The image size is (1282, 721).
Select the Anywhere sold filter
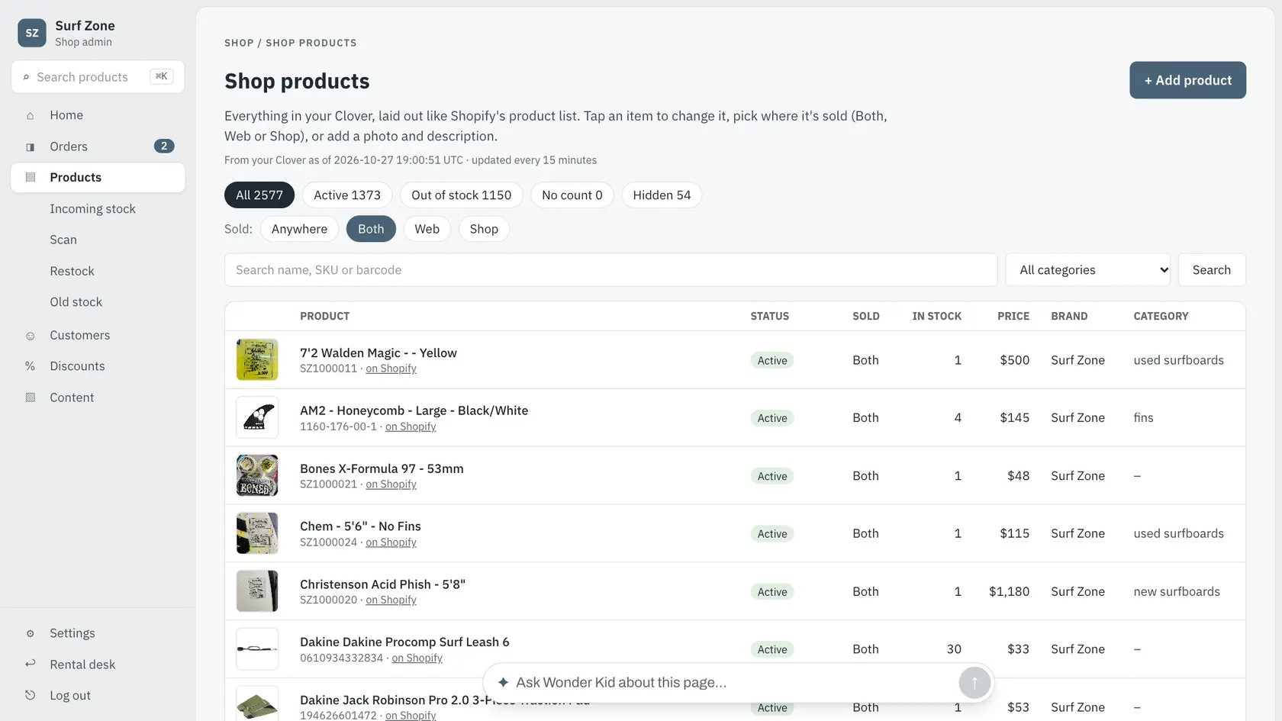pyautogui.click(x=299, y=229)
